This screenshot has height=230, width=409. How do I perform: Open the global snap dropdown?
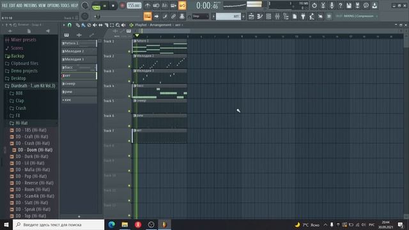pos(200,17)
